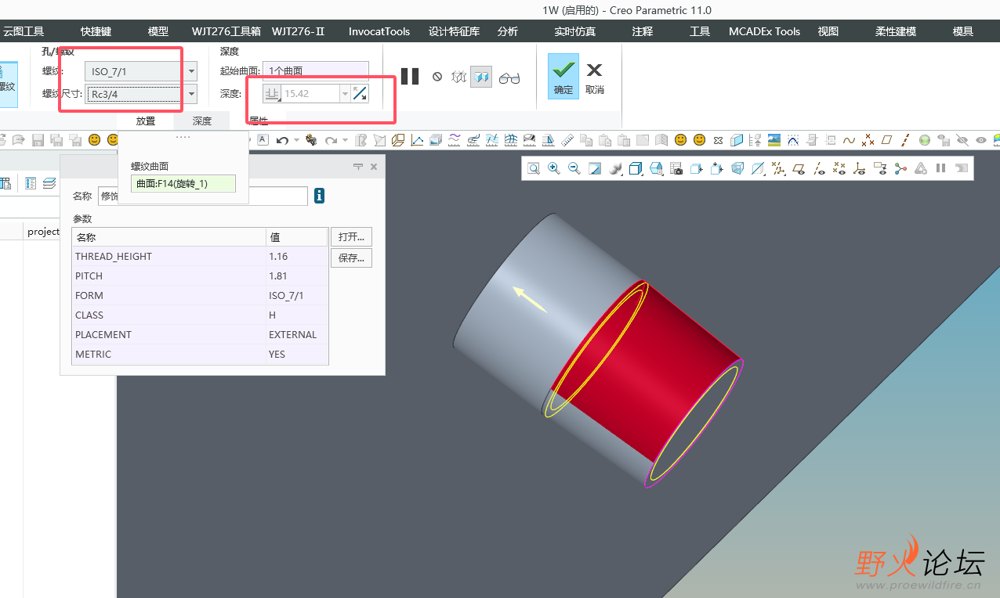Click the tree settings list icon
The image size is (1000, 598).
coord(31,183)
